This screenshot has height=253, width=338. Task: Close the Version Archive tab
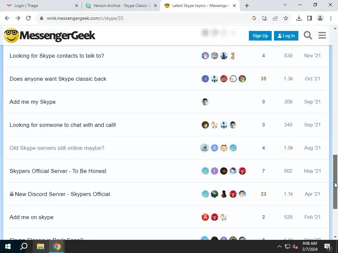155,6
